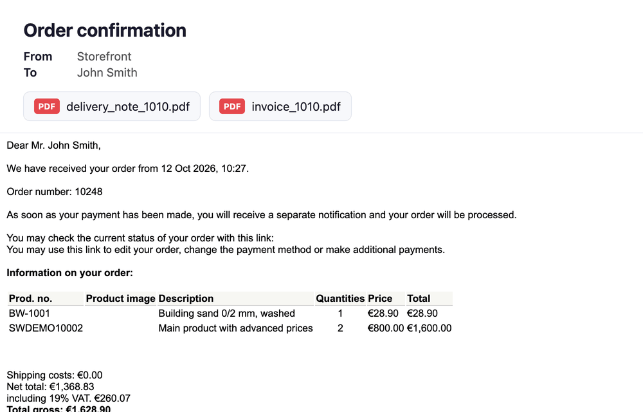Select product number BW-1001
This screenshot has height=412, width=643.
[x=30, y=313]
